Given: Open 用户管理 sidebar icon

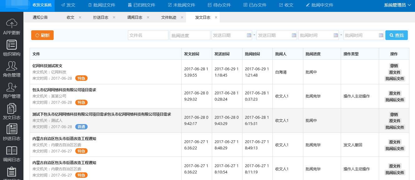Looking at the screenshot, I should (12, 87).
